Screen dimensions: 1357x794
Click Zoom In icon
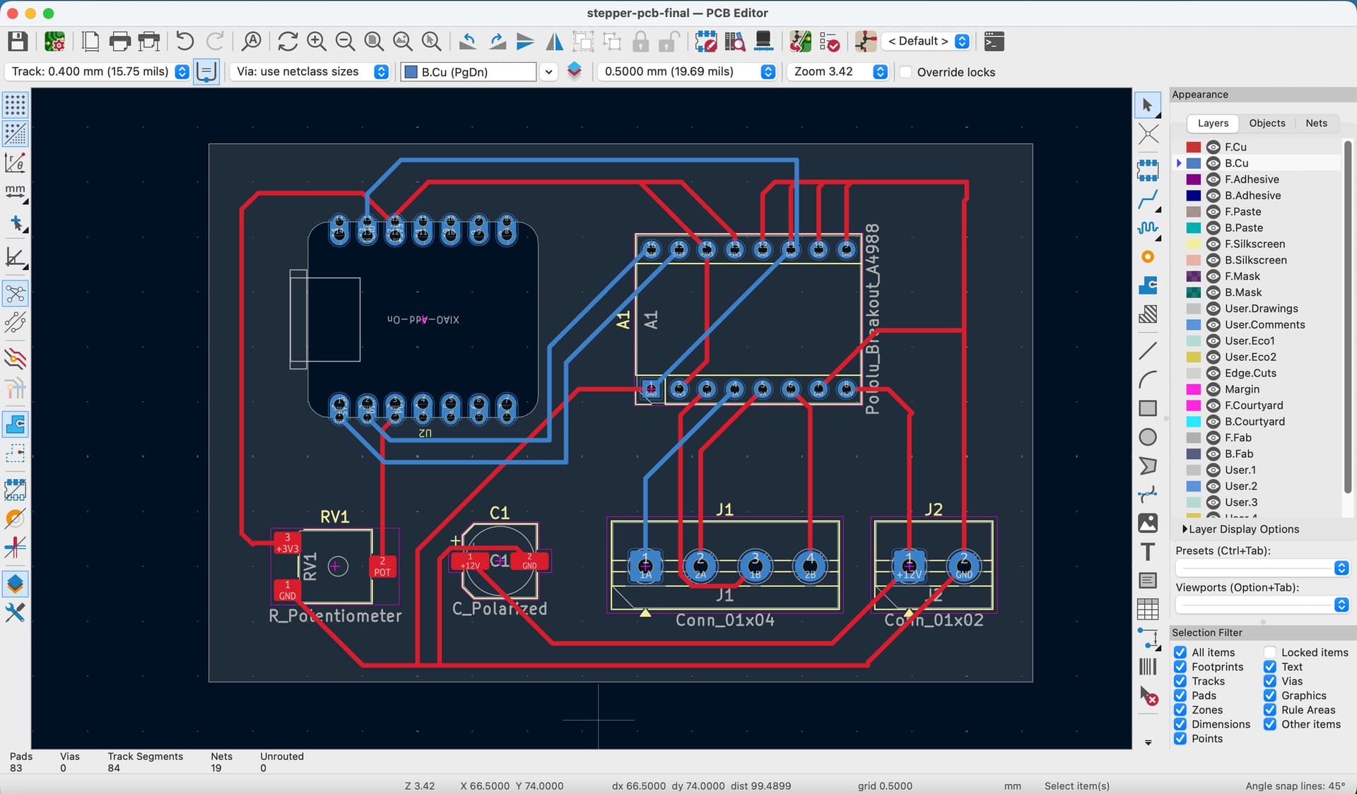[x=317, y=42]
